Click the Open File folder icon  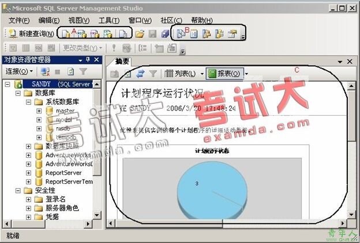[x=140, y=34]
